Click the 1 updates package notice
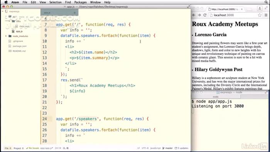Screen dimensions: 270x152 click(x=182, y=148)
